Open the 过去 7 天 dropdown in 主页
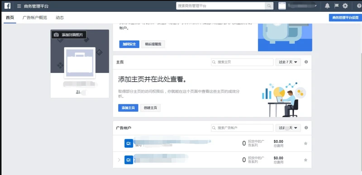The width and height of the screenshot is (362, 175). (288, 62)
